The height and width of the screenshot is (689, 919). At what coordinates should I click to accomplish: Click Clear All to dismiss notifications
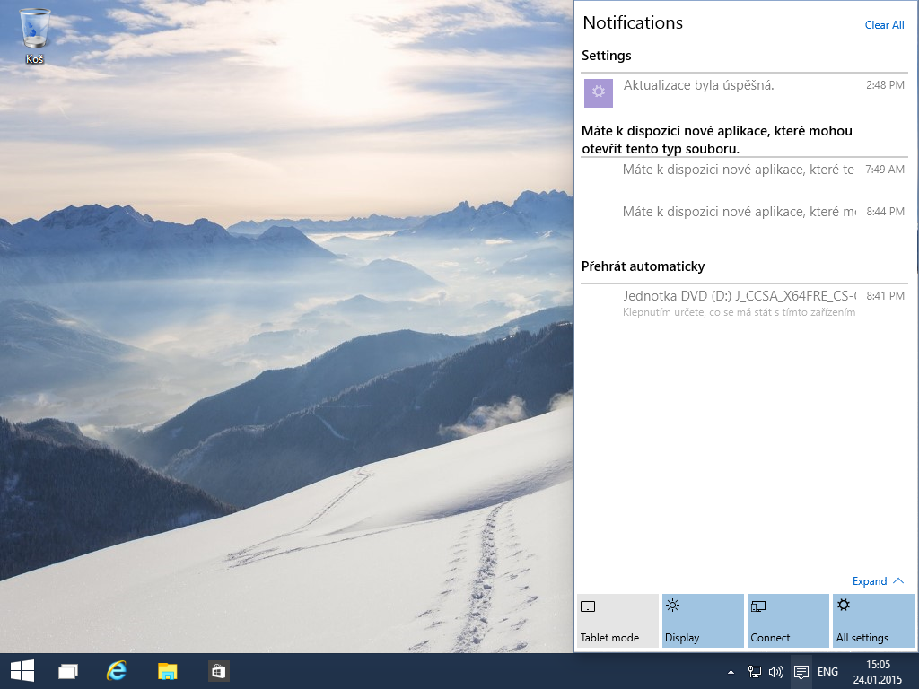pyautogui.click(x=884, y=25)
